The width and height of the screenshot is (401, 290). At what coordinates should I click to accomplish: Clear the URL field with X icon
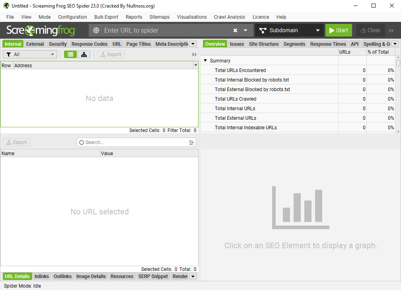coord(235,30)
